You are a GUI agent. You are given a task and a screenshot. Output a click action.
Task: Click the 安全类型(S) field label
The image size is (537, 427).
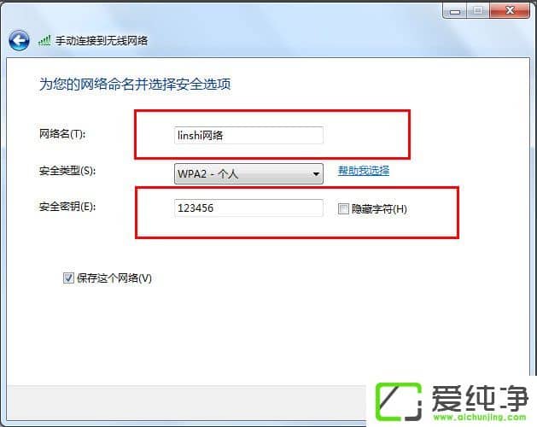pos(67,171)
